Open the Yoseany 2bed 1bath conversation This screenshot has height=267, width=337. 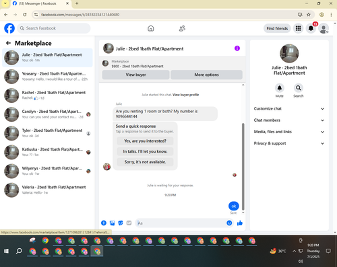[47, 77]
